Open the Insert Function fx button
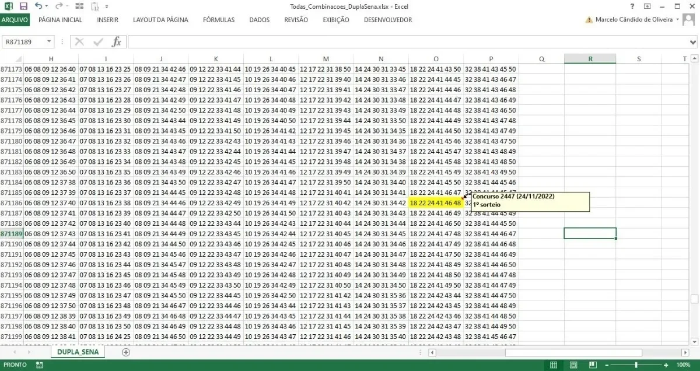 click(x=117, y=42)
